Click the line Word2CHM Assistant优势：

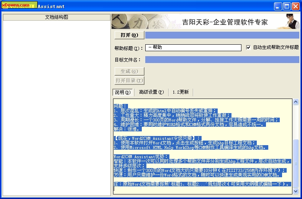(x=141, y=157)
